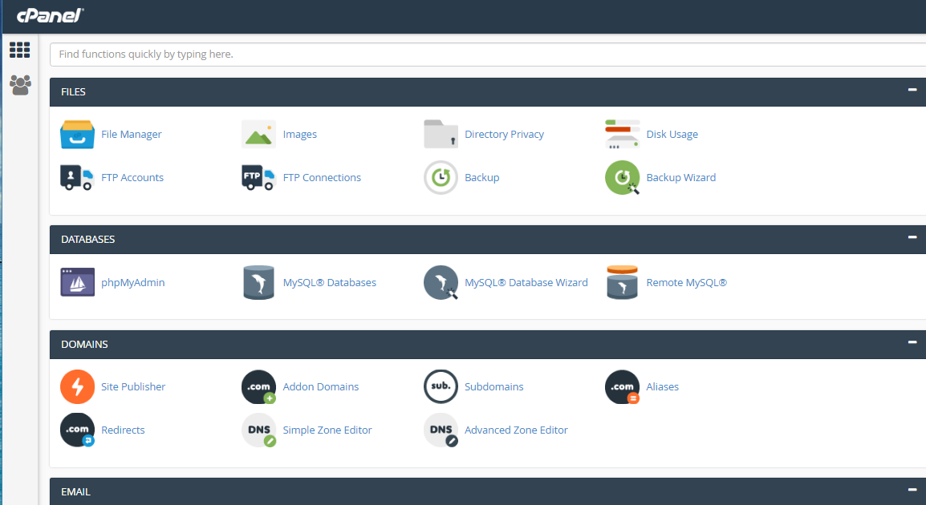Launch the Backup Wizard icon
This screenshot has height=505, width=926.
click(x=623, y=178)
